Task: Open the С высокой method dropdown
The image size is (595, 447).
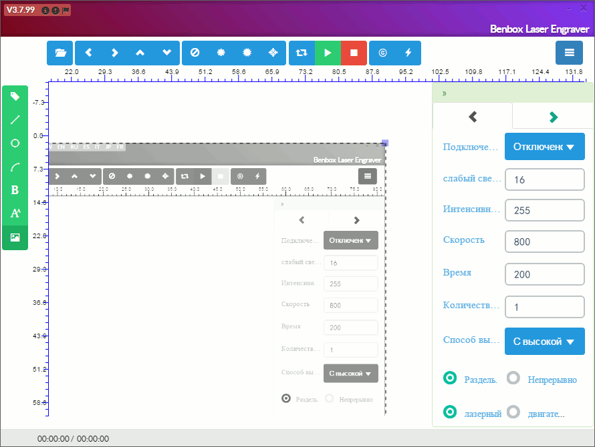Action: 545,342
